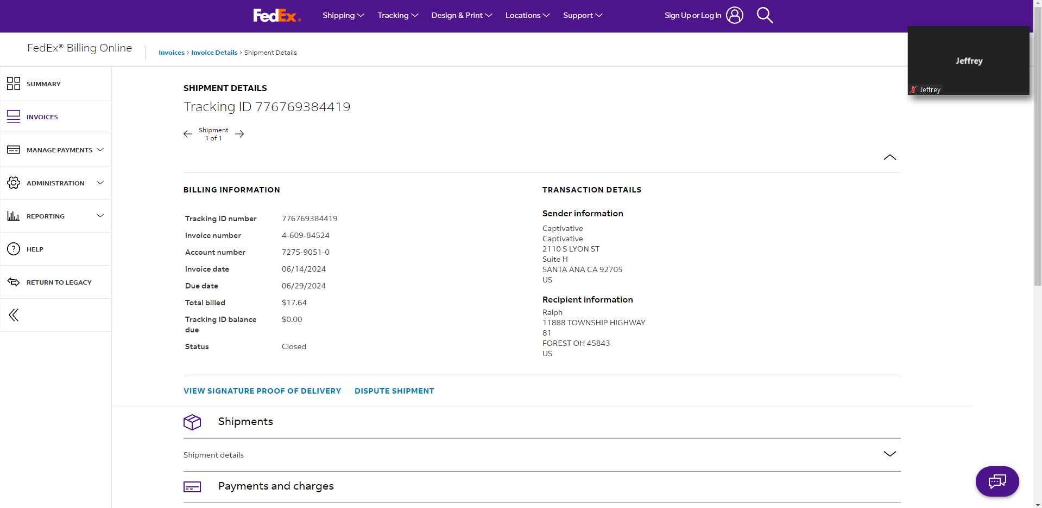Click the account number 7275-9051-0 value
The width and height of the screenshot is (1042, 508).
[306, 252]
